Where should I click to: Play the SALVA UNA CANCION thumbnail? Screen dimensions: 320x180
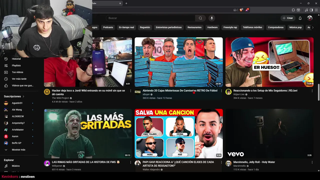(179, 133)
